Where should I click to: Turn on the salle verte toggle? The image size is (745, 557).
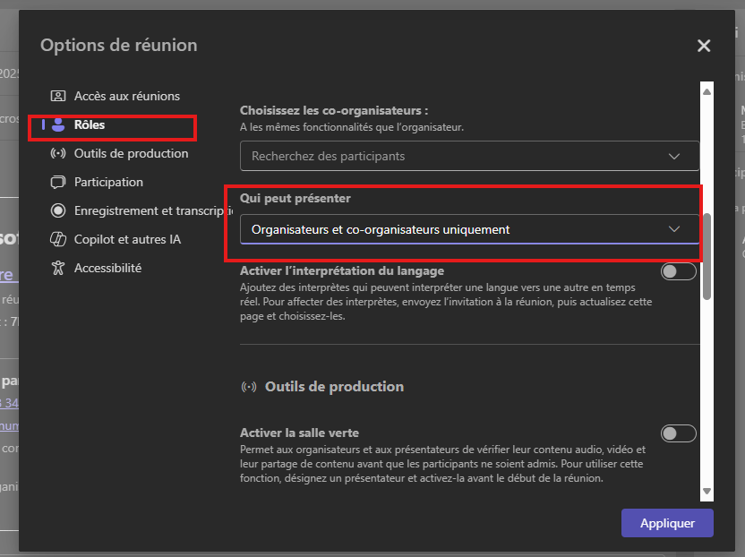[678, 433]
